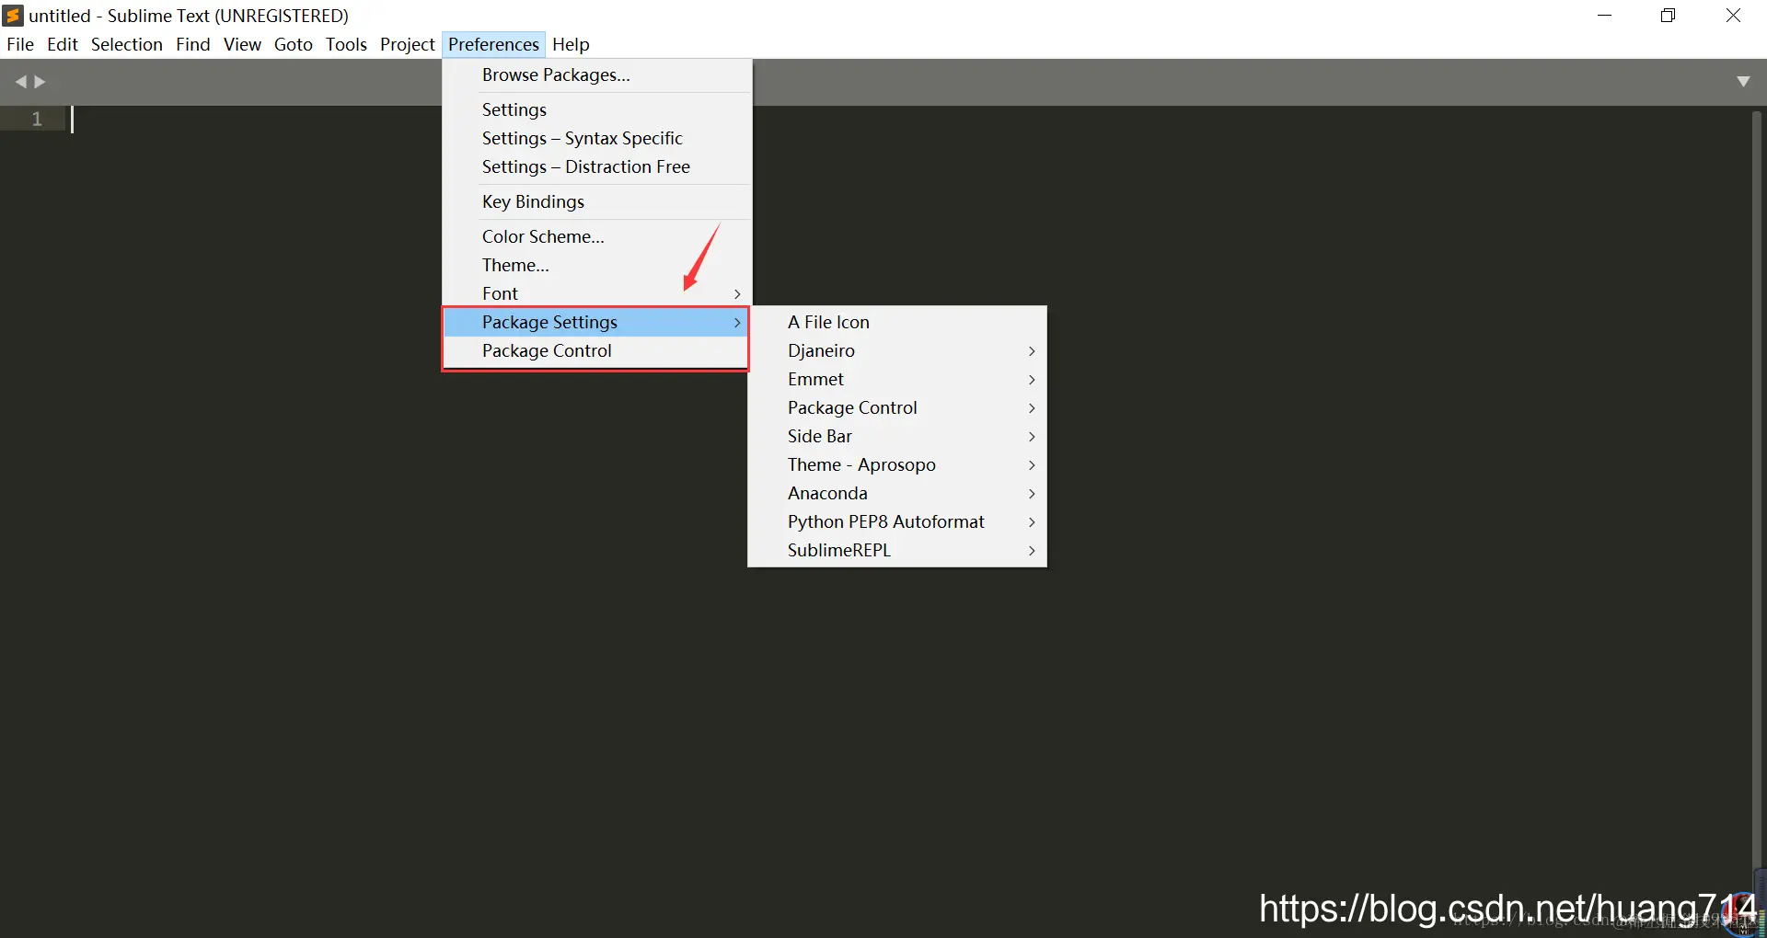Choose Browse Packages... entry
Screen dimensions: 1767x938
pos(596,75)
